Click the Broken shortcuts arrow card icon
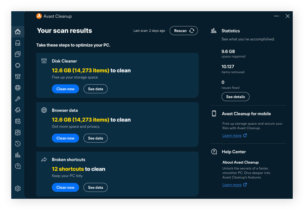 44,159
